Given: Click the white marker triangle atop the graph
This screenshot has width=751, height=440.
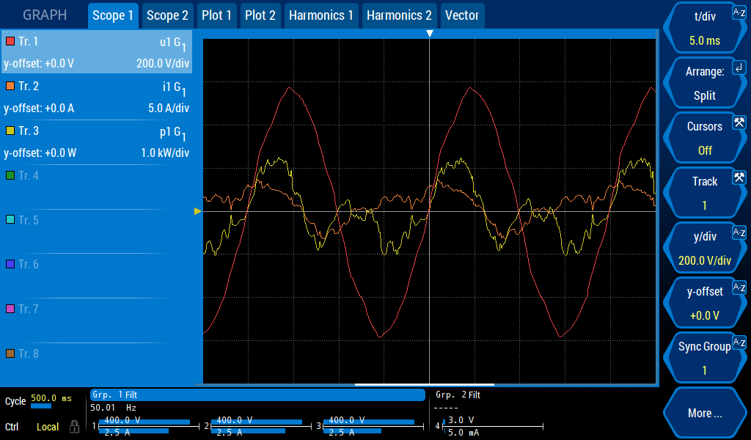Looking at the screenshot, I should point(430,34).
